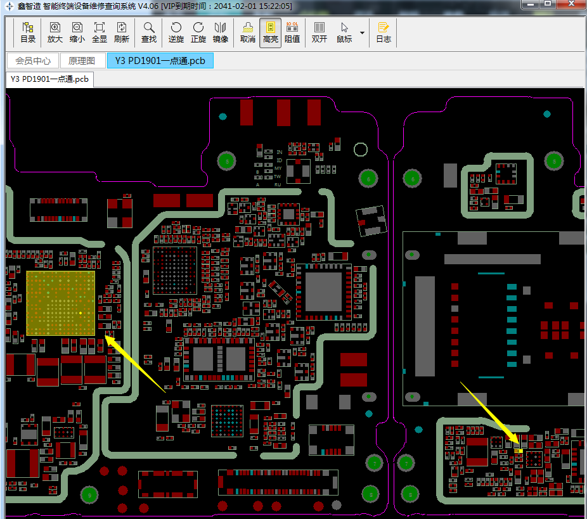Viewport: 587px width, 519px height.
Task: Click the 缩小 zoom out icon
Action: coord(77,33)
